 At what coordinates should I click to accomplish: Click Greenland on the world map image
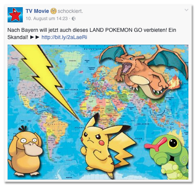pyautogui.click(x=71, y=62)
